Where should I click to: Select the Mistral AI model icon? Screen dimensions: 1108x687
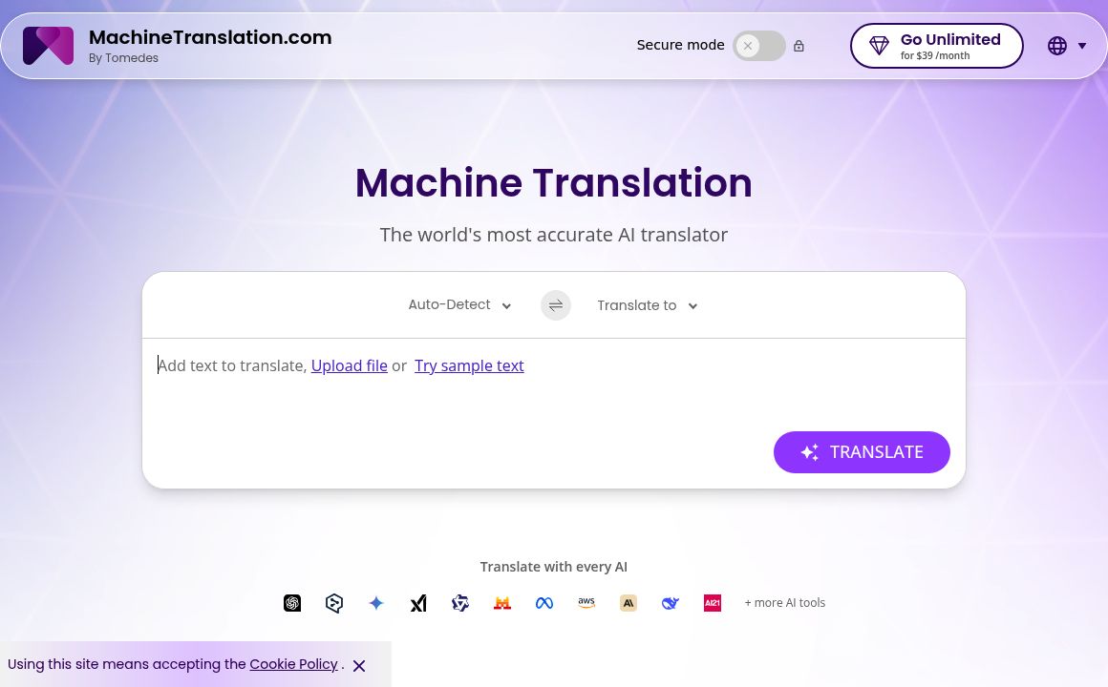coord(502,603)
